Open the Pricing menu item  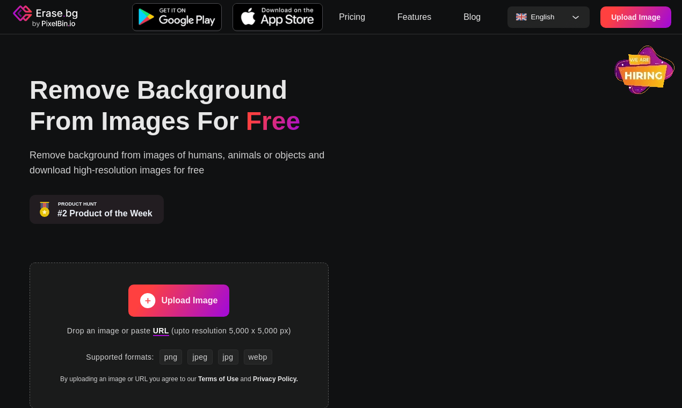tap(352, 17)
